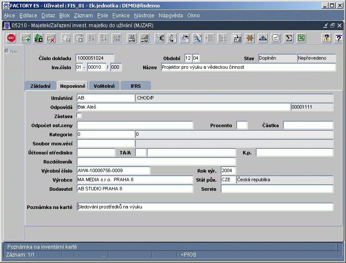
Task: Open the Nápověda help menu
Action: click(171, 16)
